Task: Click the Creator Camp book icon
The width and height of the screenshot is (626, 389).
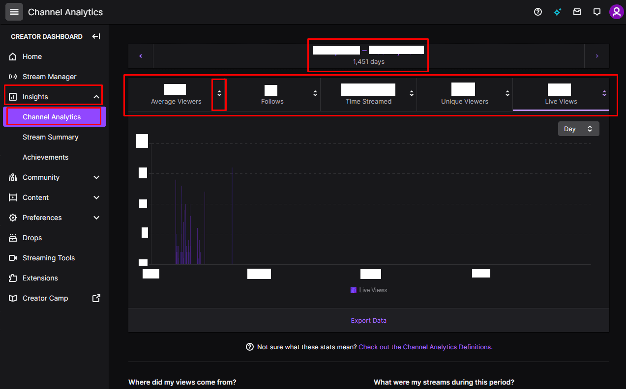Action: tap(13, 298)
